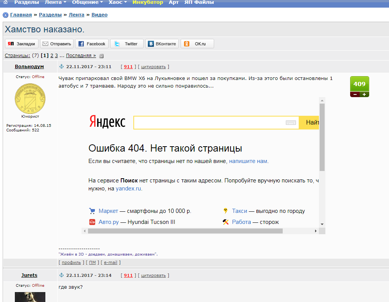Click the e-mail link under the post
The image size is (389, 302).
[x=110, y=262]
